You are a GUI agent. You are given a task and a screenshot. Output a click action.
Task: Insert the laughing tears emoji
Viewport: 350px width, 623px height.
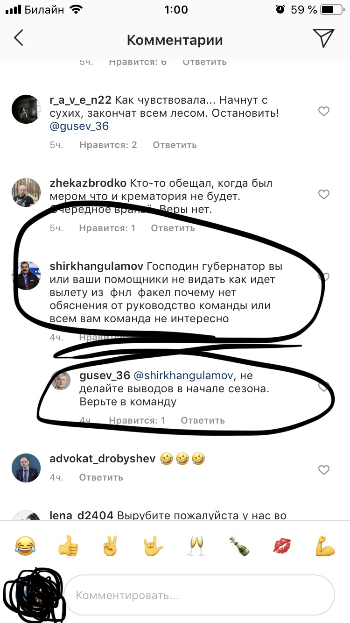[x=25, y=545]
